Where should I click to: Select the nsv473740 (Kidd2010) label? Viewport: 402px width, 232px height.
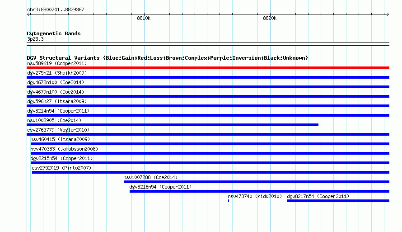tap(255, 196)
